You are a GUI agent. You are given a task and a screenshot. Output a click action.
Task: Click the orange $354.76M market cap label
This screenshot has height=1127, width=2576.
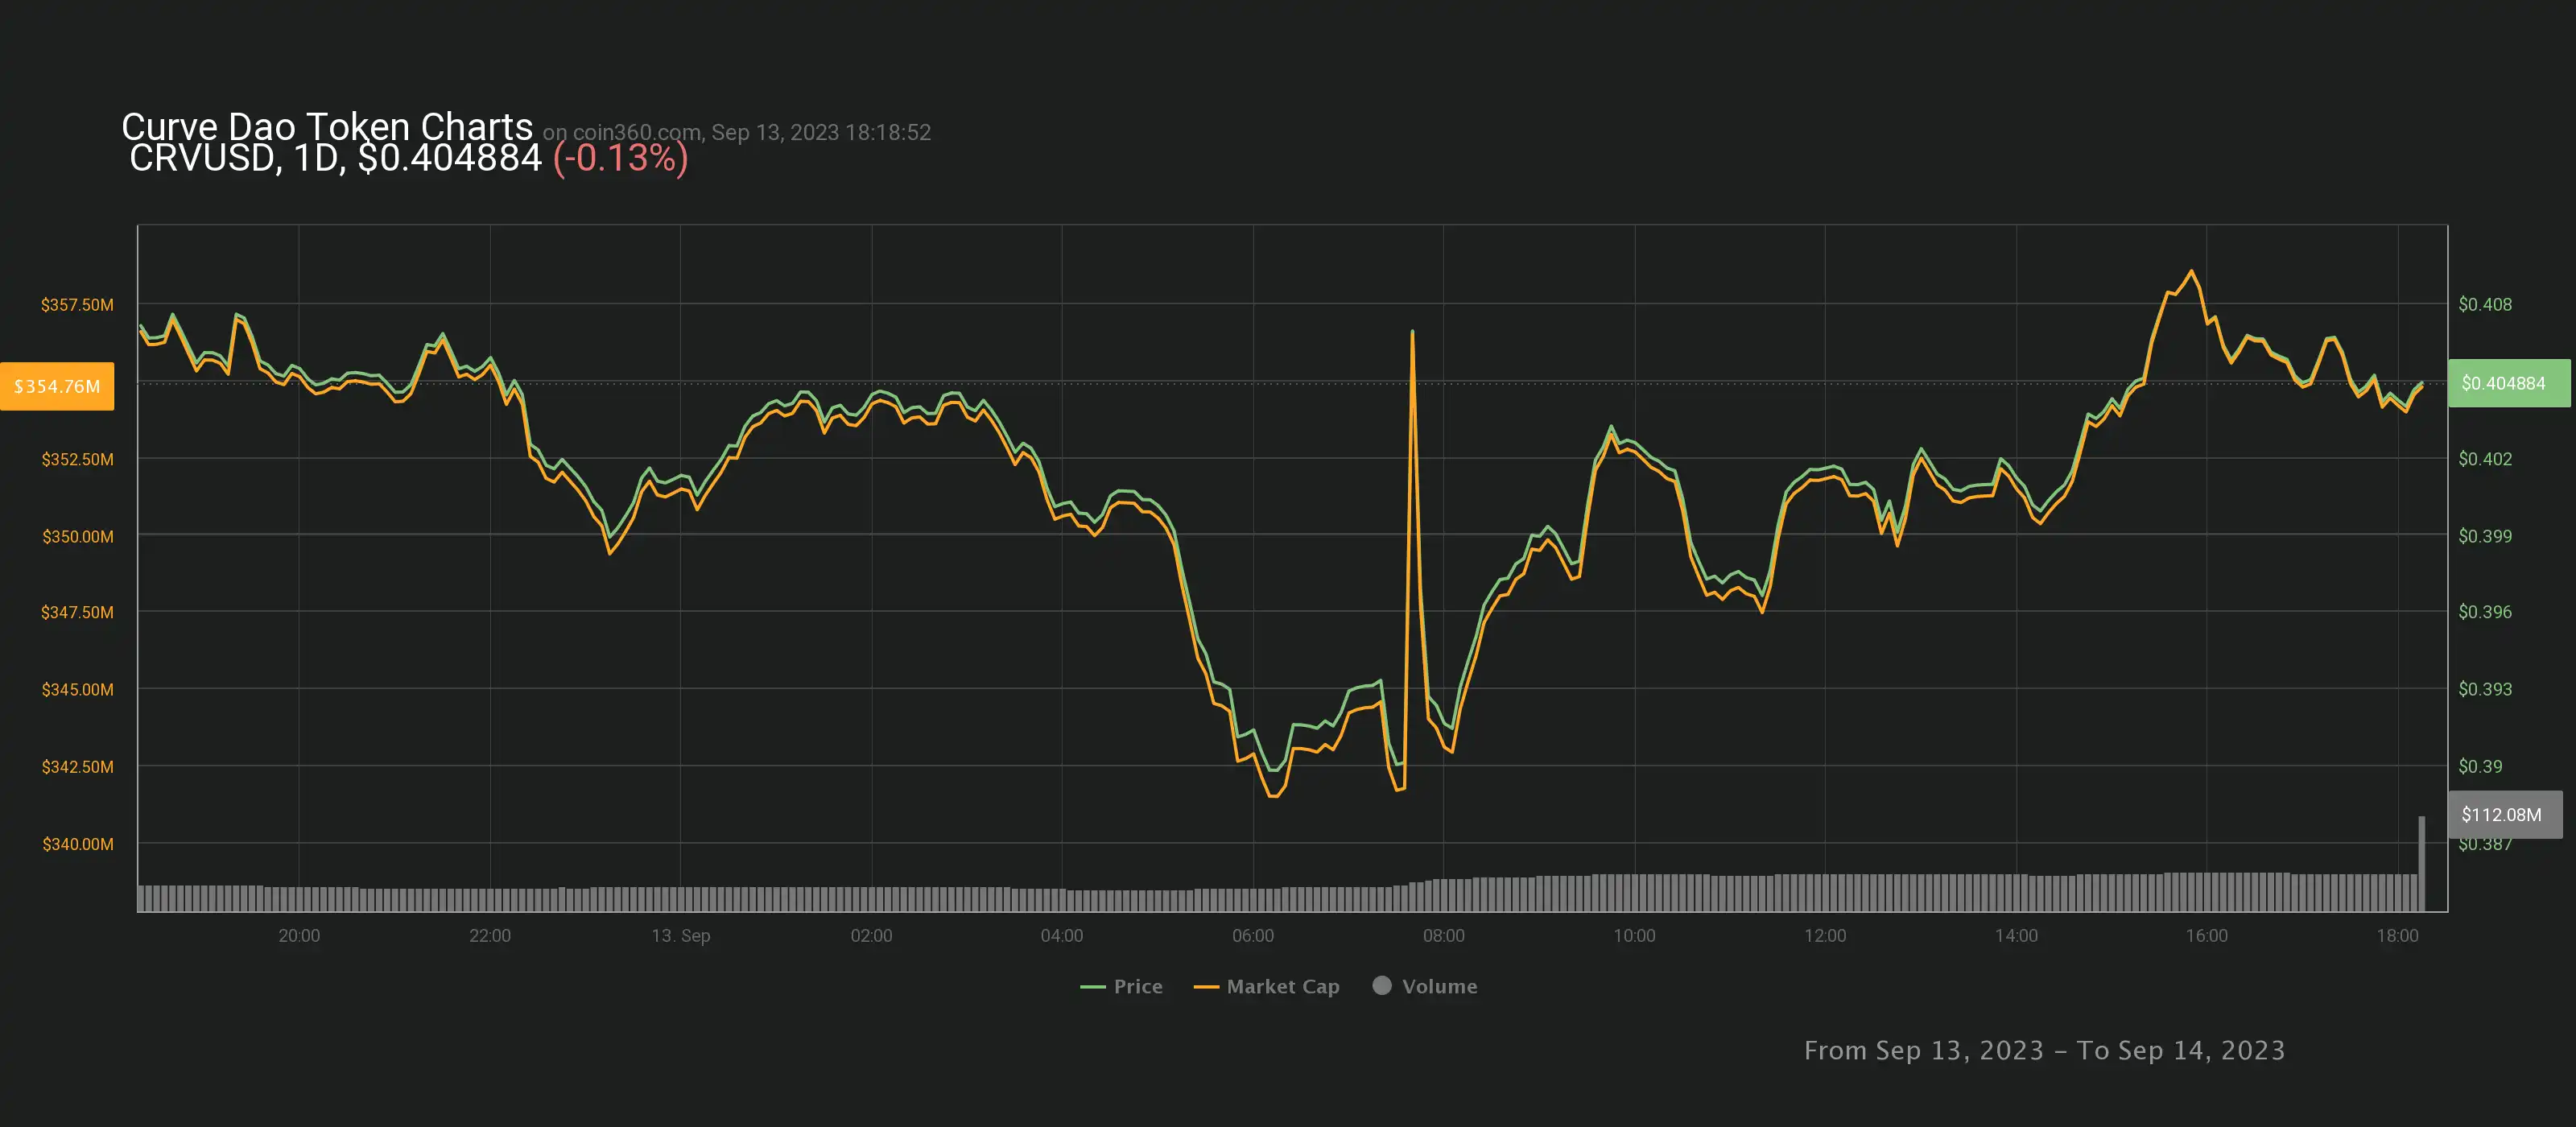(57, 386)
